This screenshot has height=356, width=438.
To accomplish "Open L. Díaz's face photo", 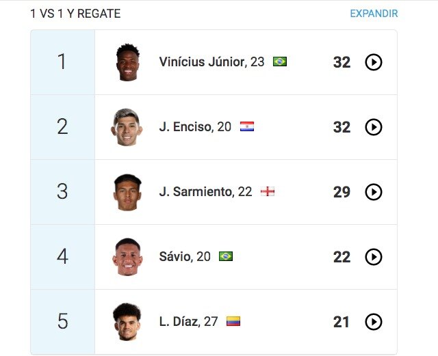I will click(x=127, y=322).
